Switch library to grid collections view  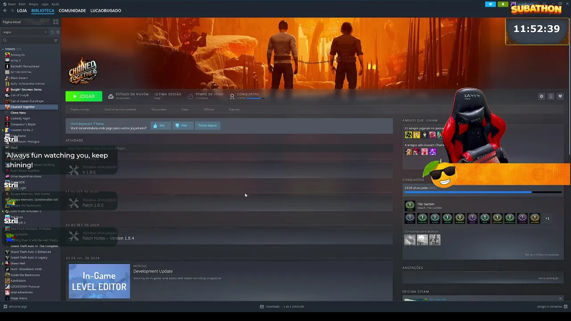coord(56,22)
